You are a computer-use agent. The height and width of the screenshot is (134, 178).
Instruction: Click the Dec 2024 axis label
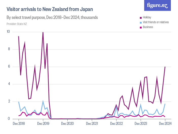(x=165, y=124)
